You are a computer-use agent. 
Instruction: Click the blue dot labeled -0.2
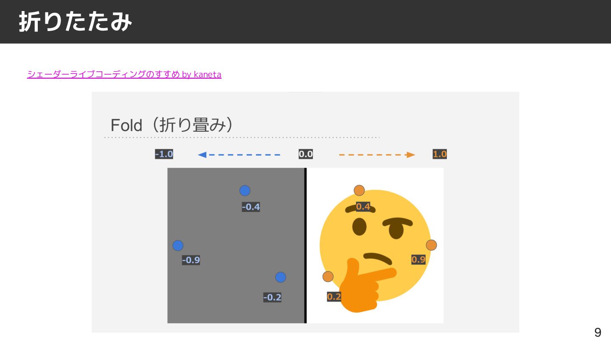280,277
